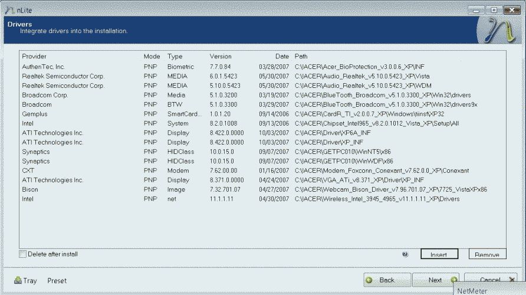
Task: Click the help icon left of Insert
Action: 405,254
